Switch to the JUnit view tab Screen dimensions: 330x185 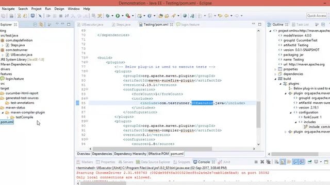point(224,162)
